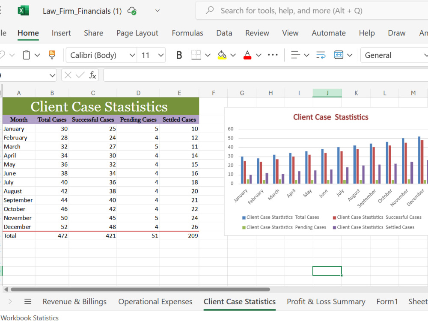
Task: Click the insert function fx icon
Action: pos(92,75)
